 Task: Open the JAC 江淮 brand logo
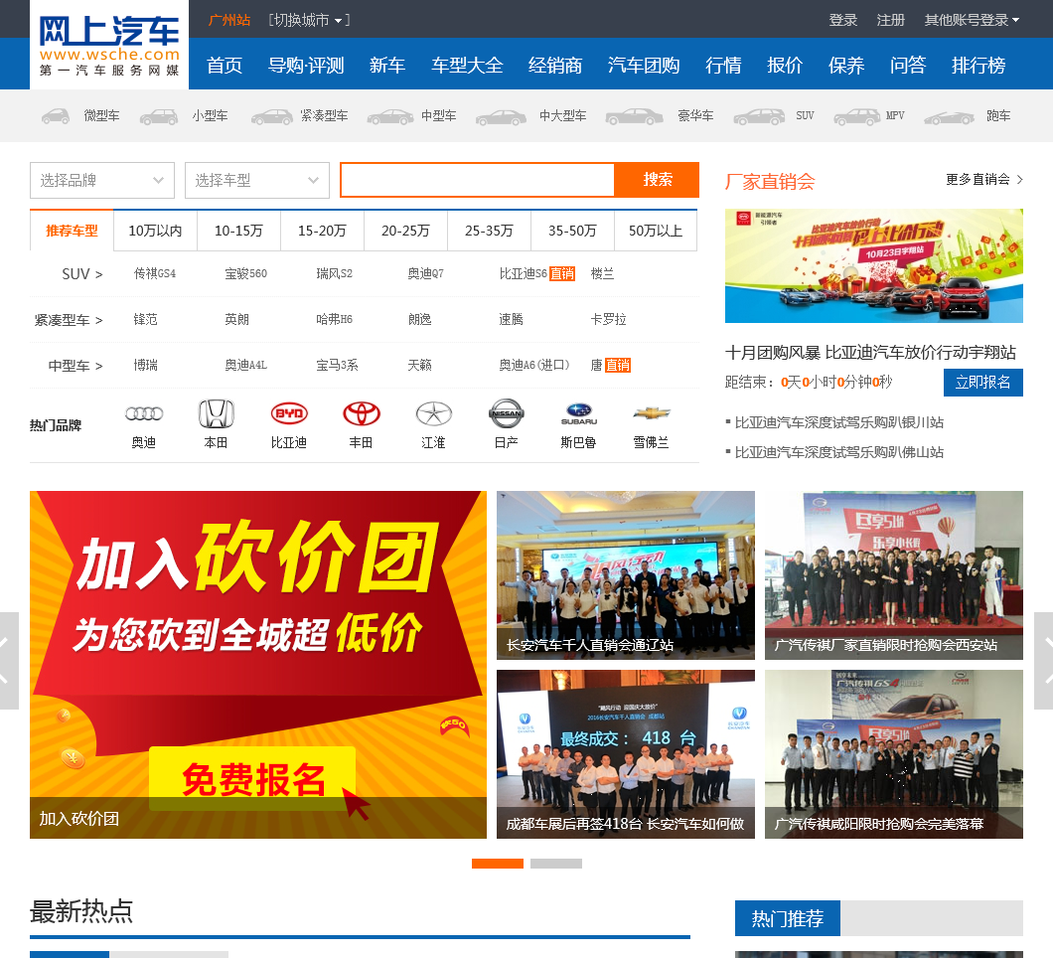pyautogui.click(x=434, y=413)
